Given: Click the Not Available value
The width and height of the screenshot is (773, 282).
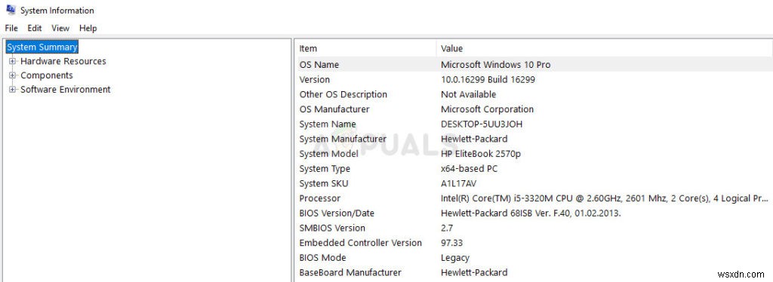Looking at the screenshot, I should pos(468,94).
